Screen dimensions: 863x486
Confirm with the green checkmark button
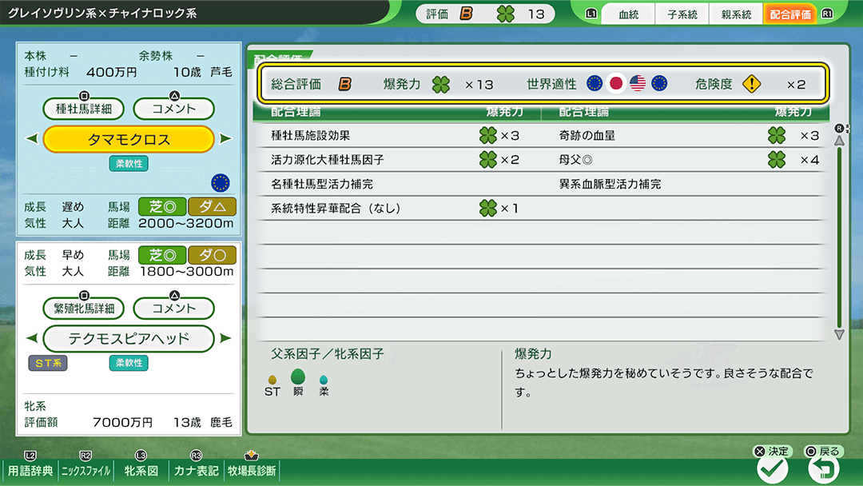(773, 469)
